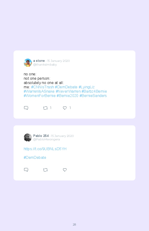Click the #WomenForBernie hashtag

[40, 96]
